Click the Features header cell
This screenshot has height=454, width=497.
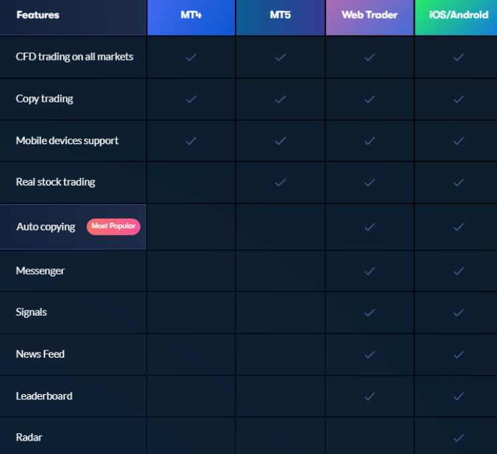point(38,15)
